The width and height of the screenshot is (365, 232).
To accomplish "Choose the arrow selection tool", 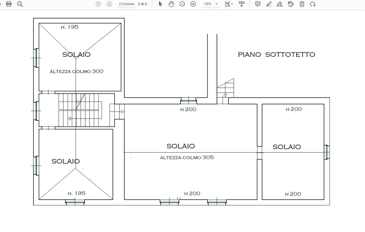I will (160, 4).
